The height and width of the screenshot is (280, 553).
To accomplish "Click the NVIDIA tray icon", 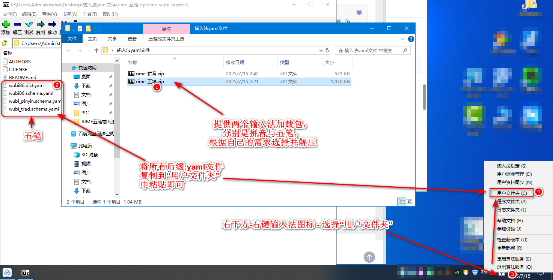I will [457, 273].
